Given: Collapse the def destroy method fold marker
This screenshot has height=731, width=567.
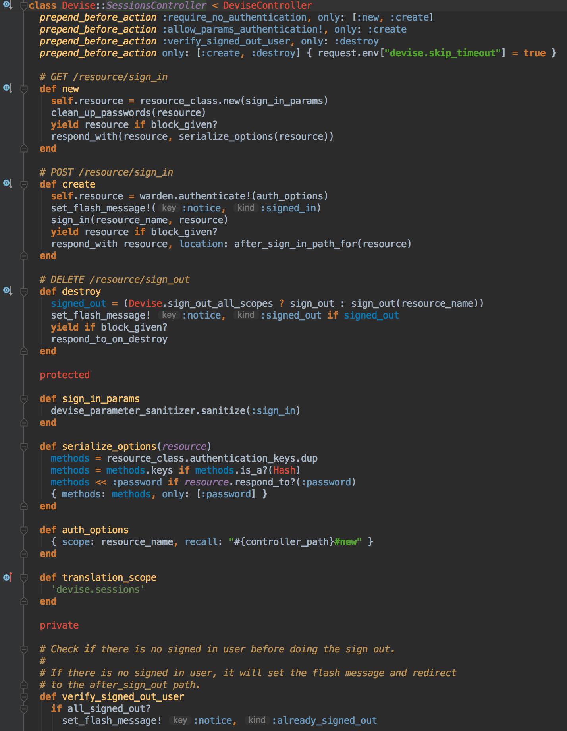Looking at the screenshot, I should [x=24, y=292].
